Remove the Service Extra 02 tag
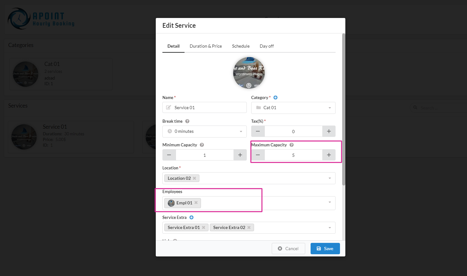The height and width of the screenshot is (276, 467). tap(249, 227)
